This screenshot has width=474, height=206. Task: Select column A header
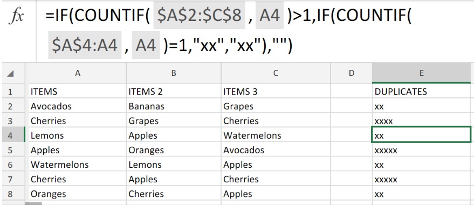78,73
